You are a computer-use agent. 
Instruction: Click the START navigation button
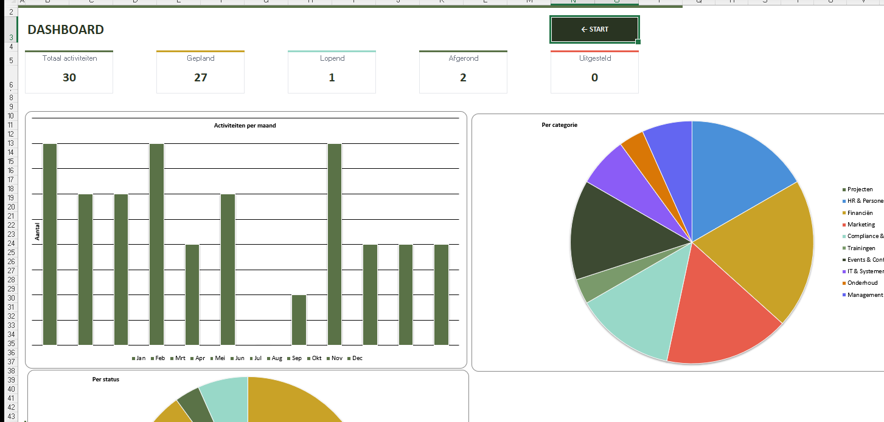click(x=594, y=29)
